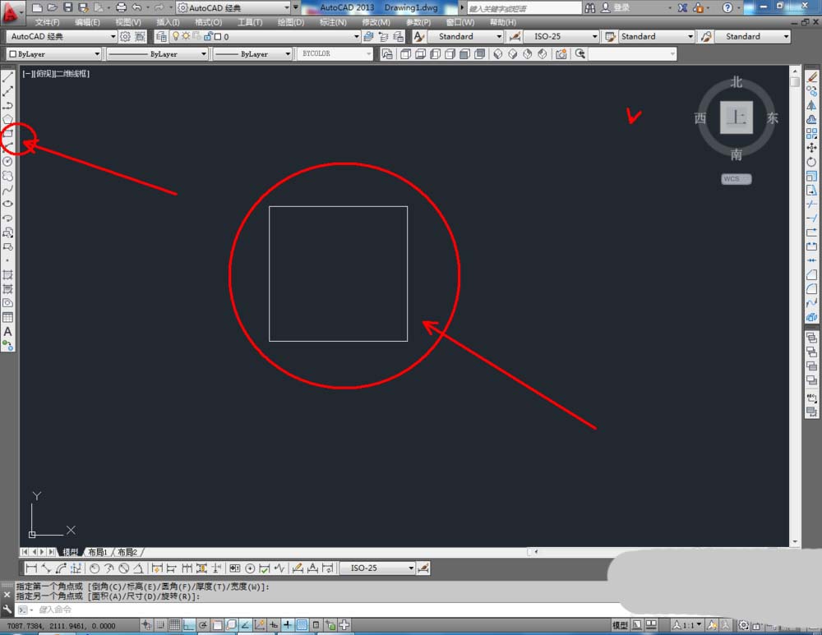Select the Construction Line tool
The image size is (822, 635).
pos(8,91)
